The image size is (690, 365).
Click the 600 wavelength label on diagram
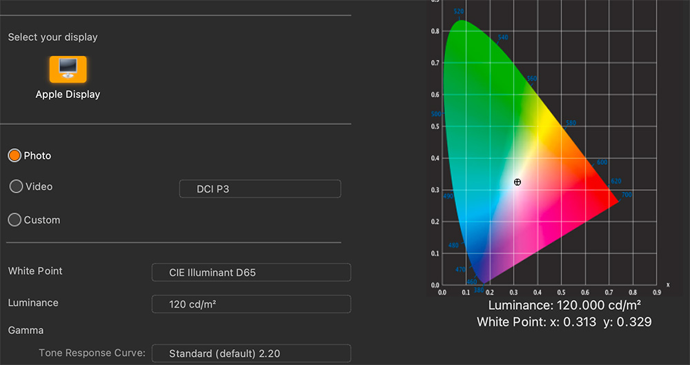click(602, 162)
